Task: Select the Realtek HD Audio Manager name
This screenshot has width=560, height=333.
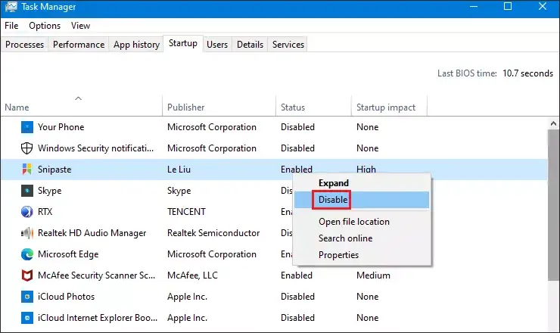Action: point(92,233)
